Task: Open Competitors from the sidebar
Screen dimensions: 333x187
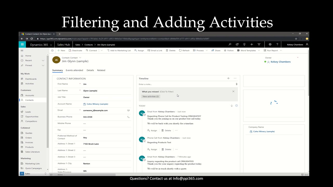Action: point(31,121)
